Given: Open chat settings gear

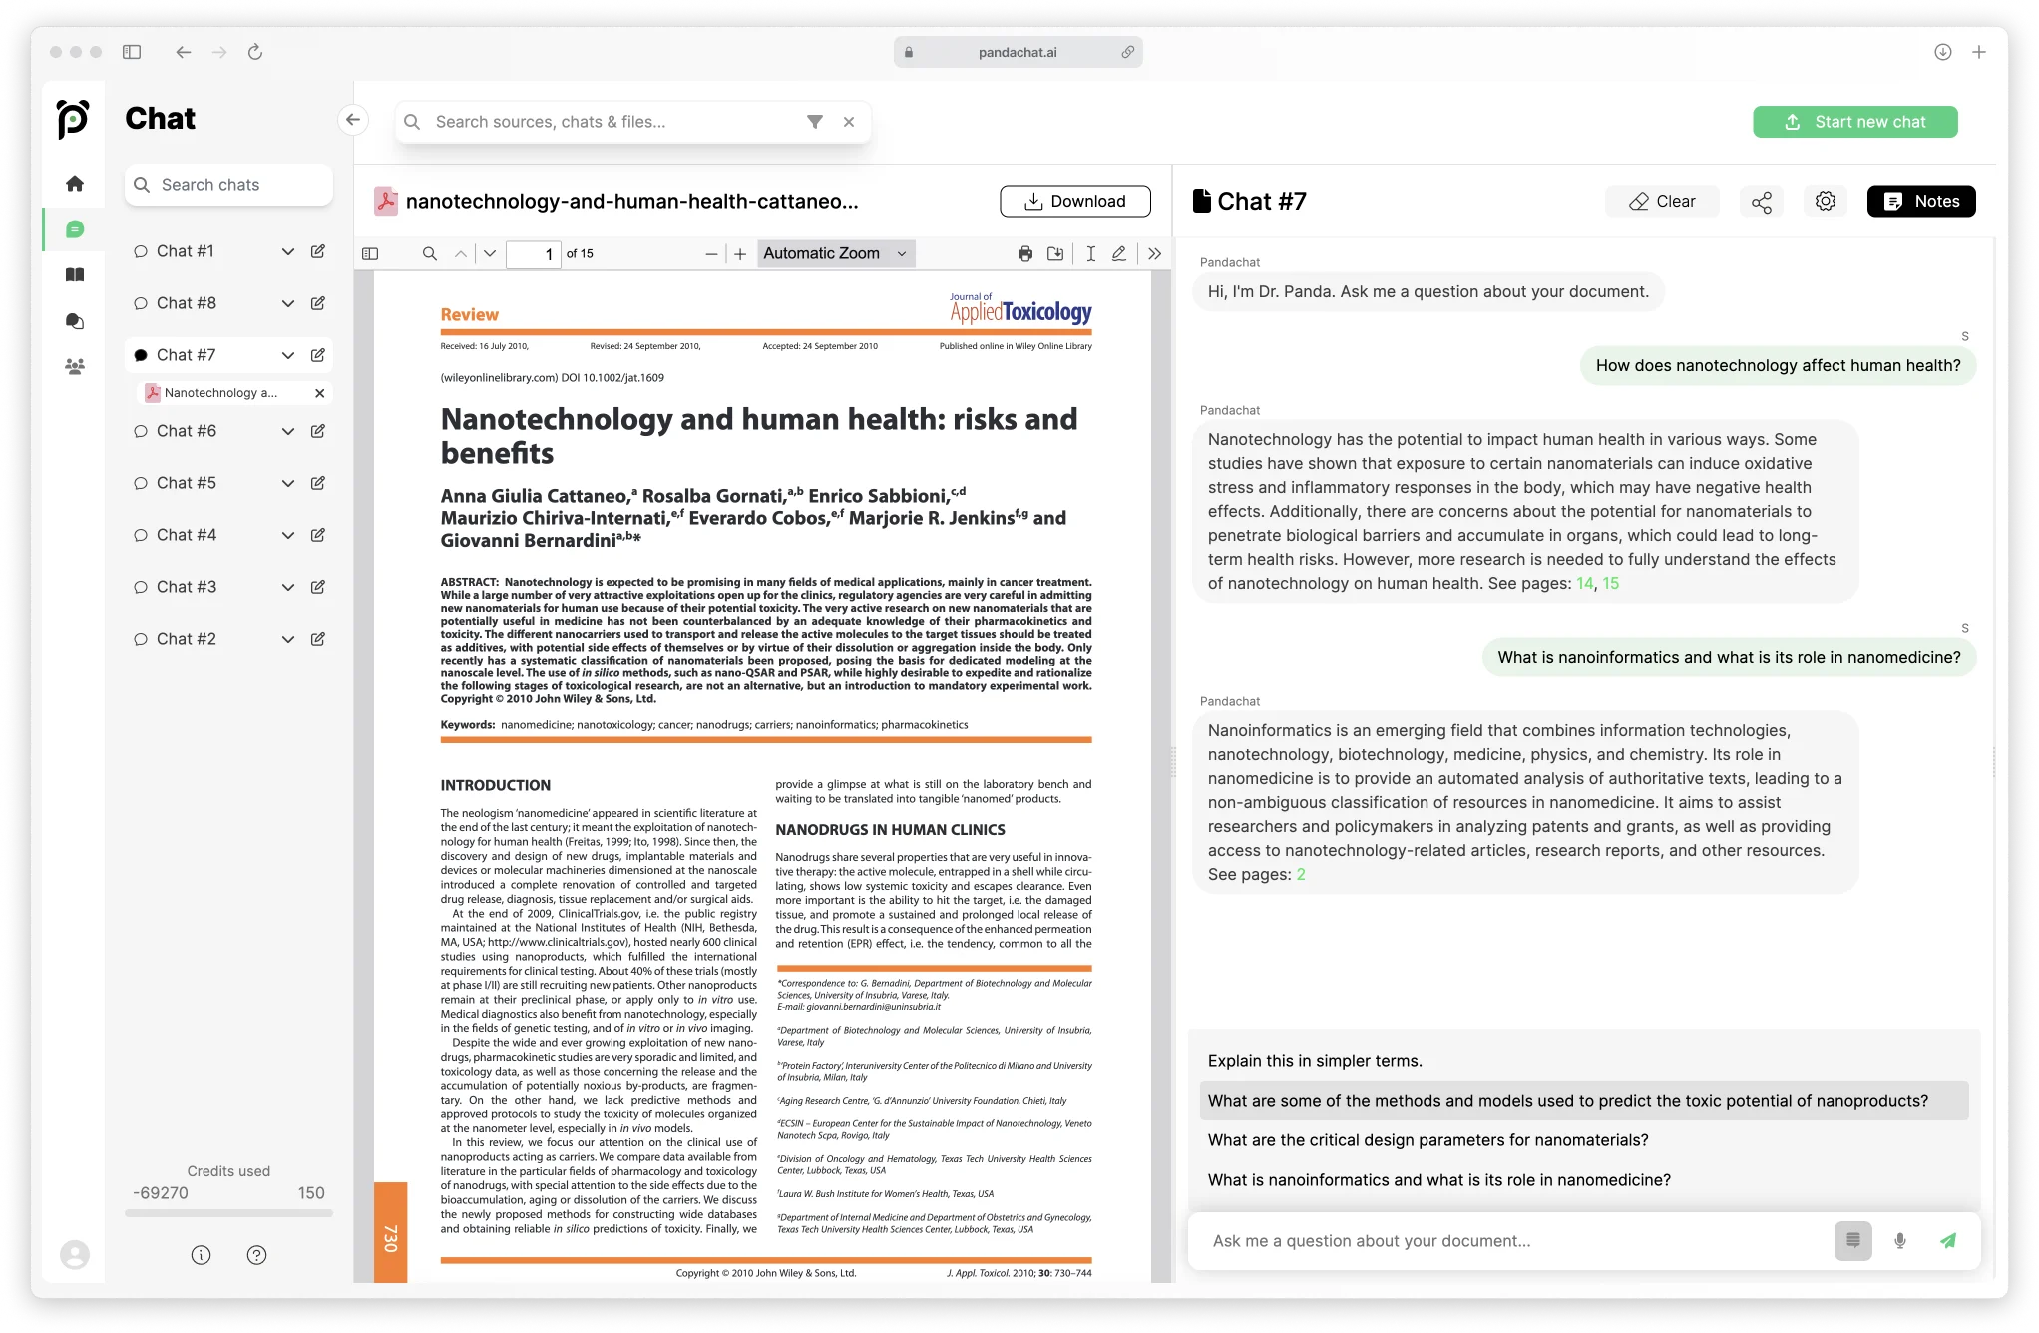Looking at the screenshot, I should (1826, 201).
